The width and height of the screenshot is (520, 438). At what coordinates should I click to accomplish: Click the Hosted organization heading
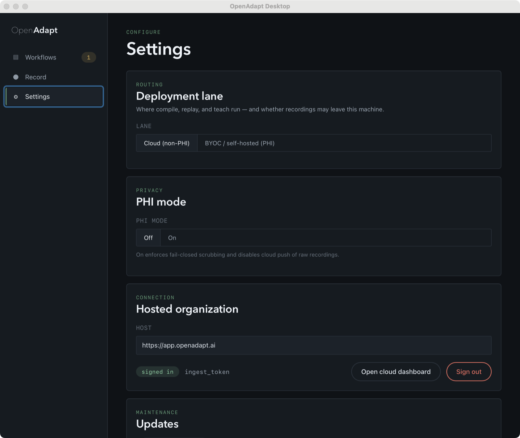187,309
